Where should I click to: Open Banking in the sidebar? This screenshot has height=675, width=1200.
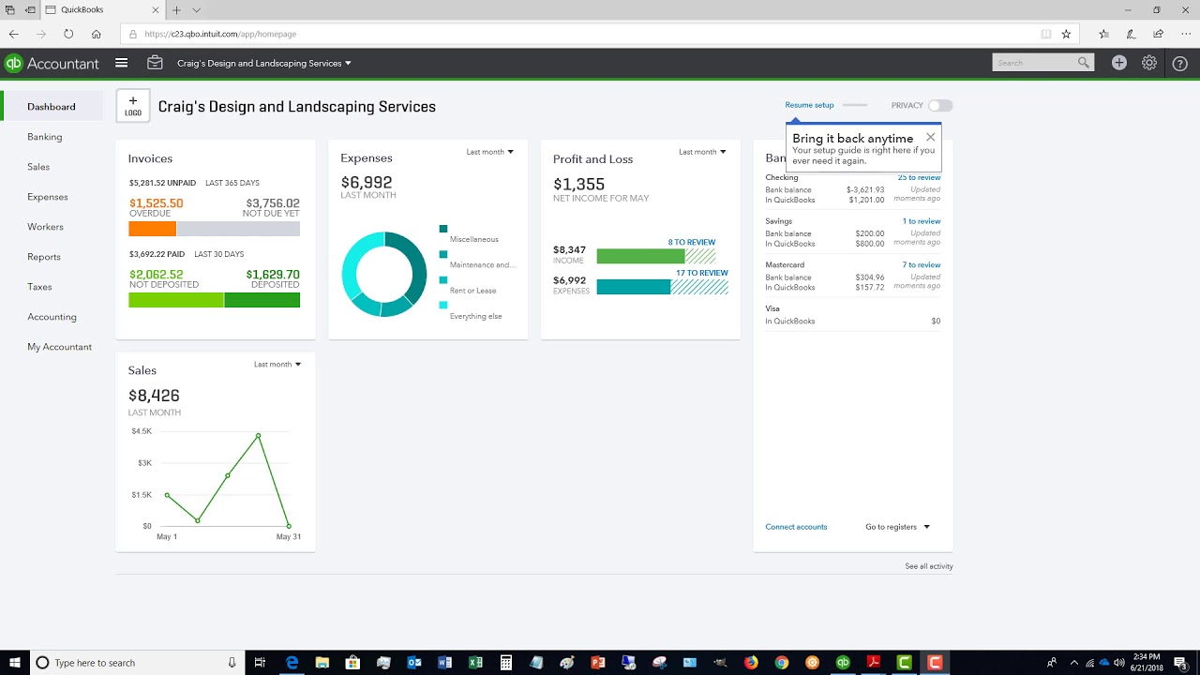point(45,137)
